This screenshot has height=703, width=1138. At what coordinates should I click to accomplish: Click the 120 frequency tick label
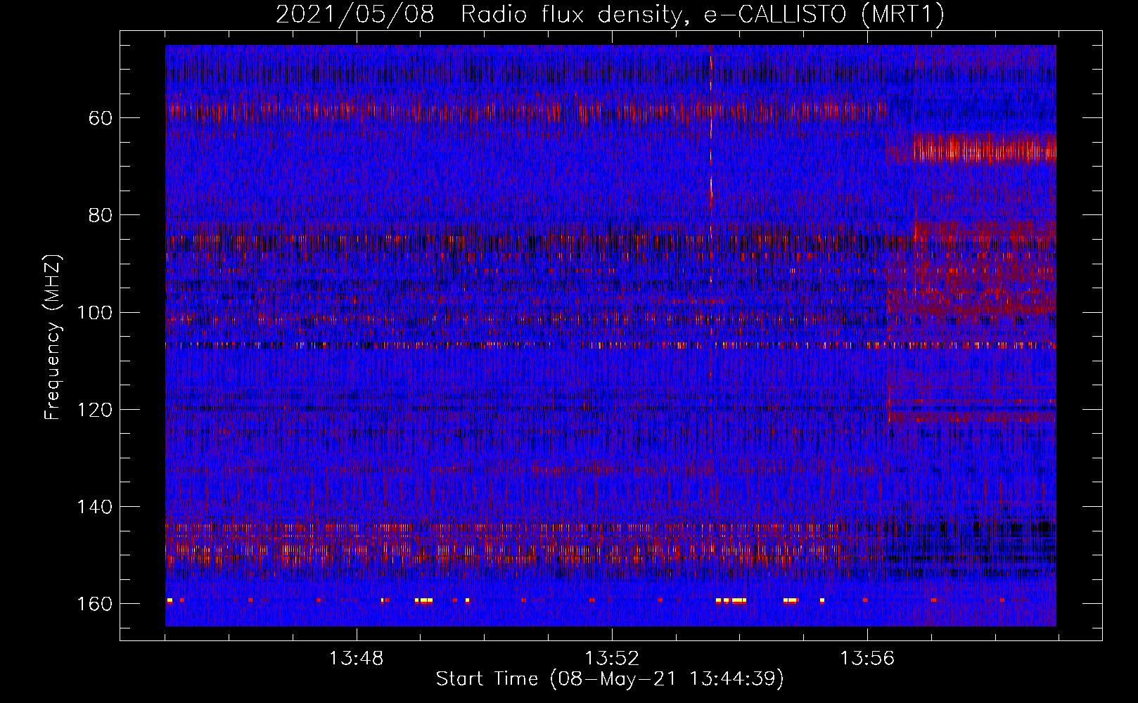click(95, 410)
